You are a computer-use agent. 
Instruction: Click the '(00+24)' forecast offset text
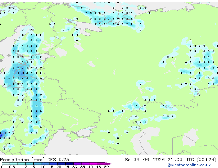point(206,160)
